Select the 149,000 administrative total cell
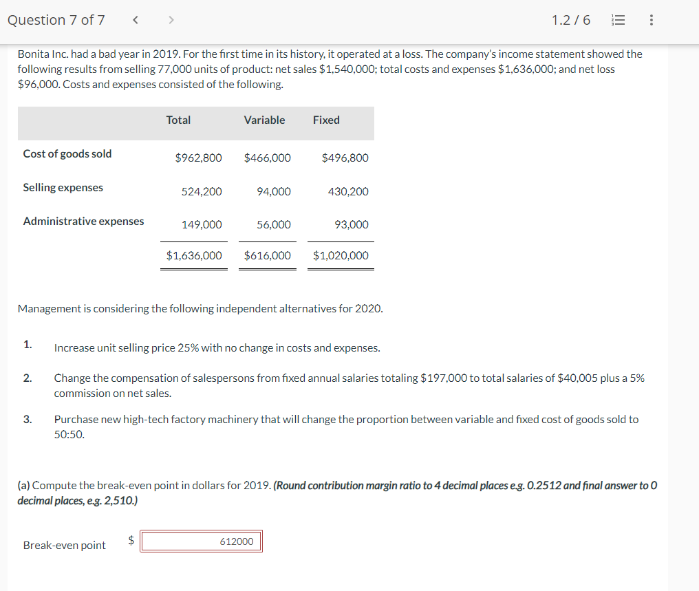 202,224
